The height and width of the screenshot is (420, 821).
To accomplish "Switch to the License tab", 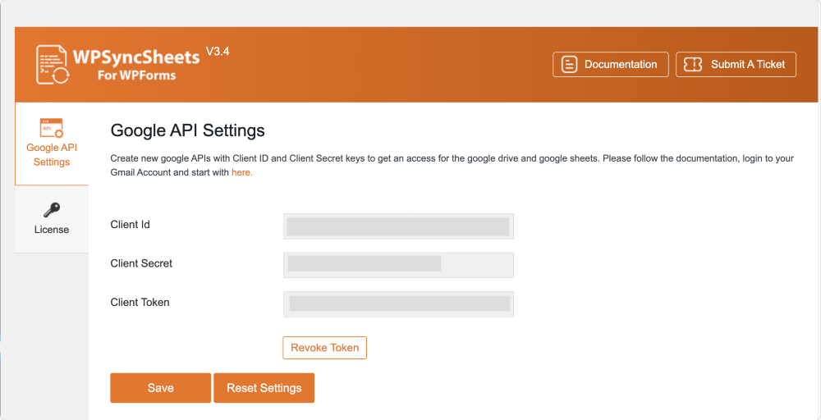I will coord(52,219).
